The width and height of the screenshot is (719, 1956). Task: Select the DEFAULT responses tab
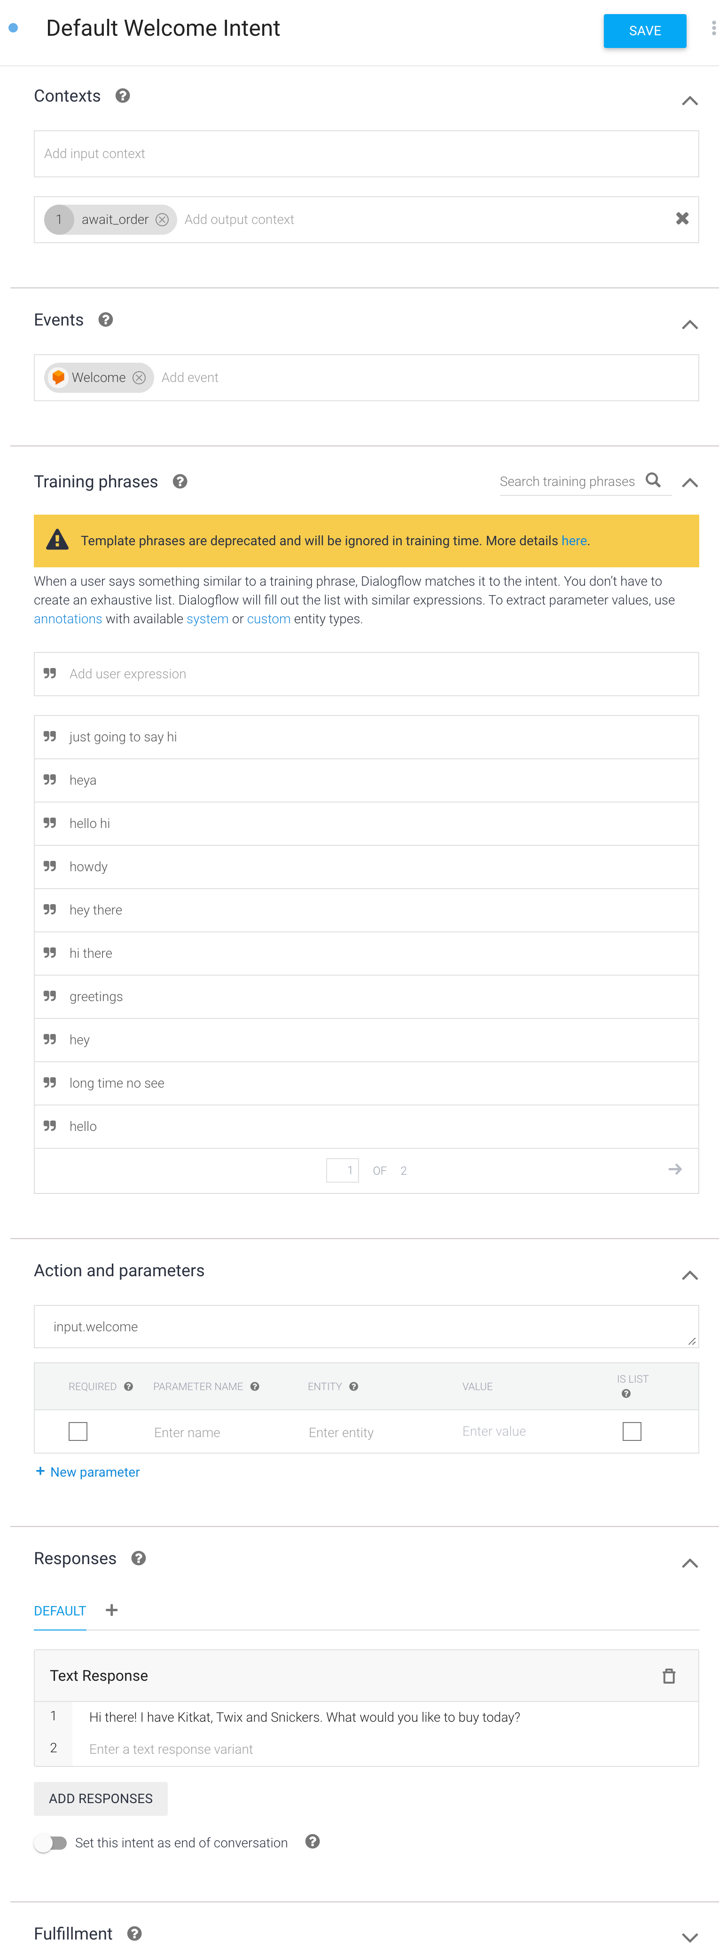[60, 1611]
